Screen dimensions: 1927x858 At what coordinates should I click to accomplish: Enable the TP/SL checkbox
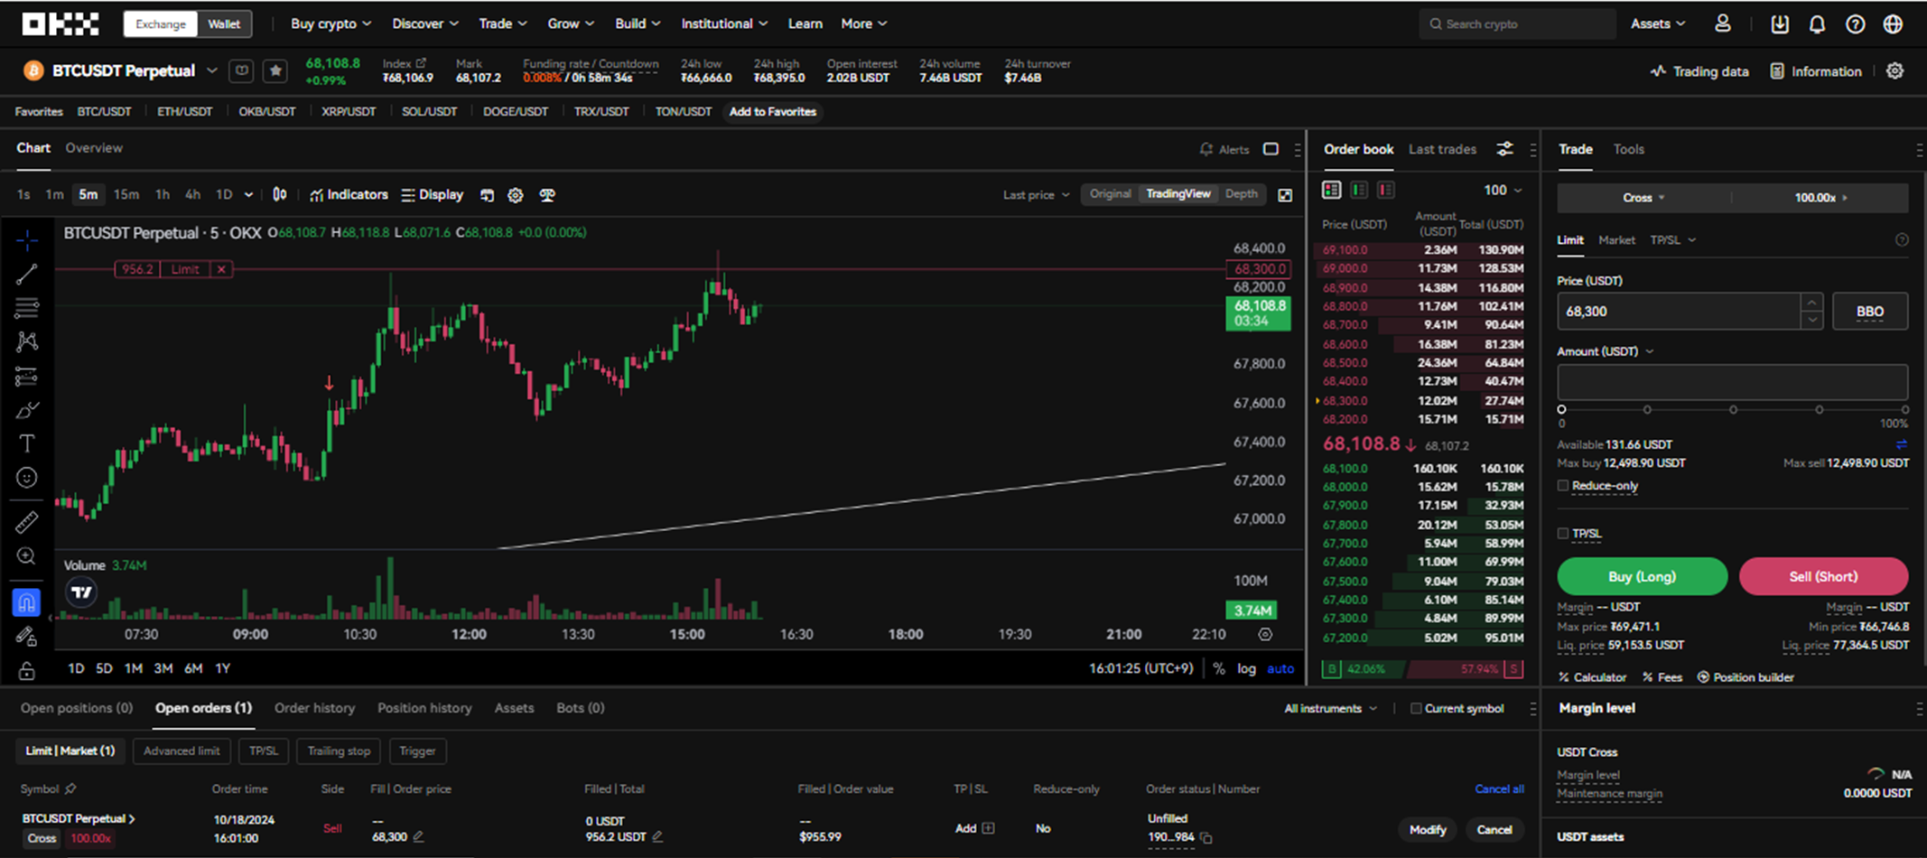coord(1563,534)
